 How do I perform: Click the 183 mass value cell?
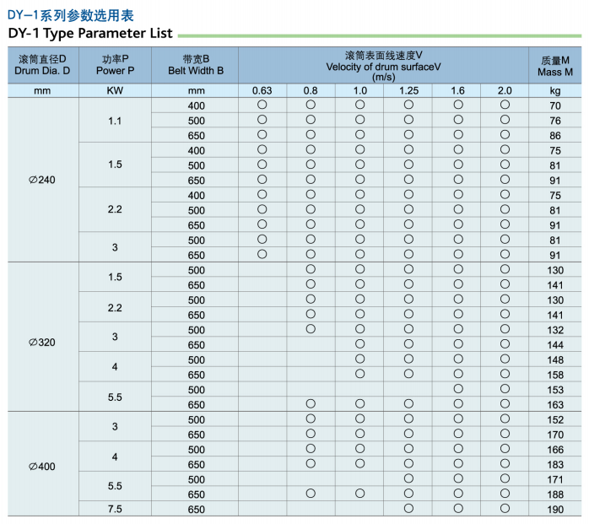pyautogui.click(x=554, y=464)
